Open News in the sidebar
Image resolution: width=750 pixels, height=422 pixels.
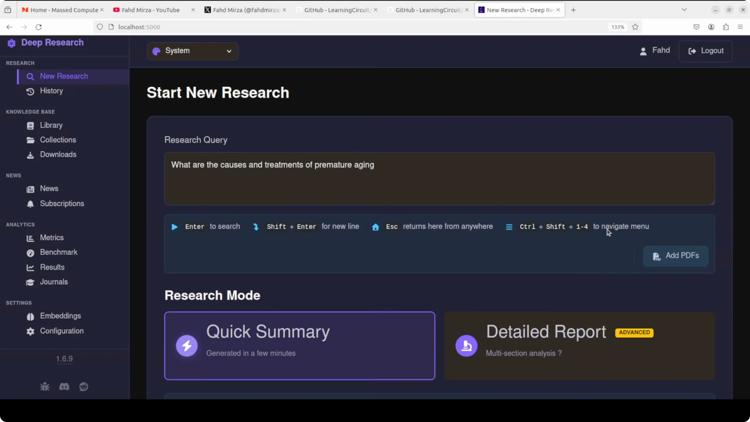coord(73,189)
